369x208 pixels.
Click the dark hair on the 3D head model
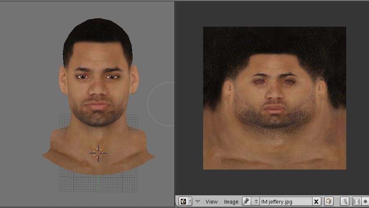(x=97, y=33)
